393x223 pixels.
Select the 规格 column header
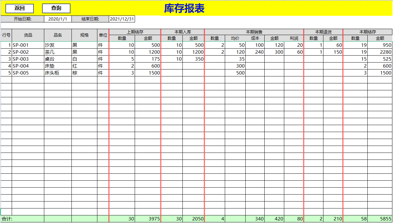[84, 35]
